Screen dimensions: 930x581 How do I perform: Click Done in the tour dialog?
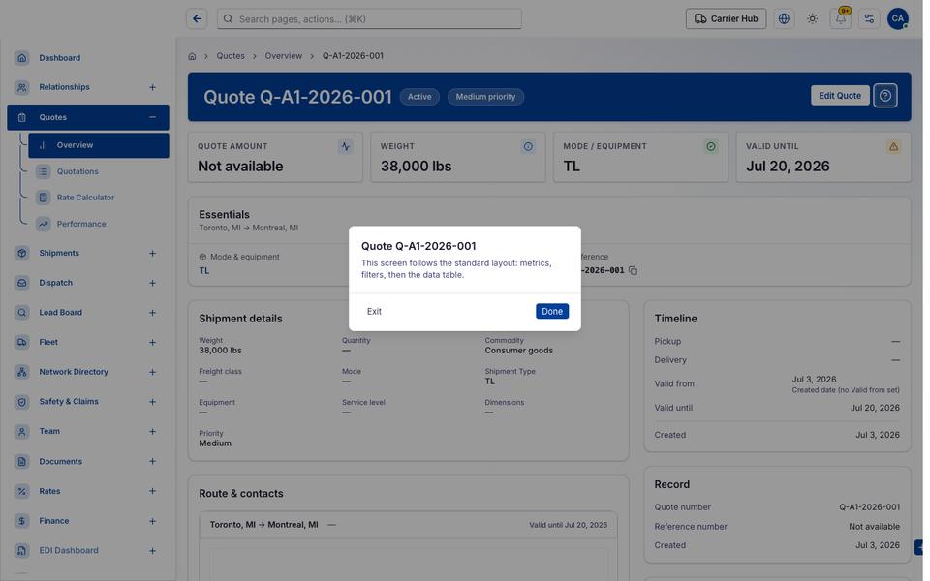[551, 311]
